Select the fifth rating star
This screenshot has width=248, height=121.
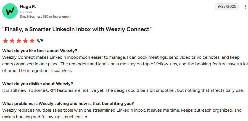(x=32, y=41)
